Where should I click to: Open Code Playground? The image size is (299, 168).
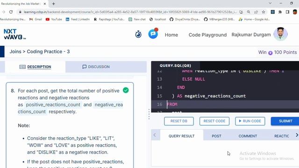tap(207, 35)
